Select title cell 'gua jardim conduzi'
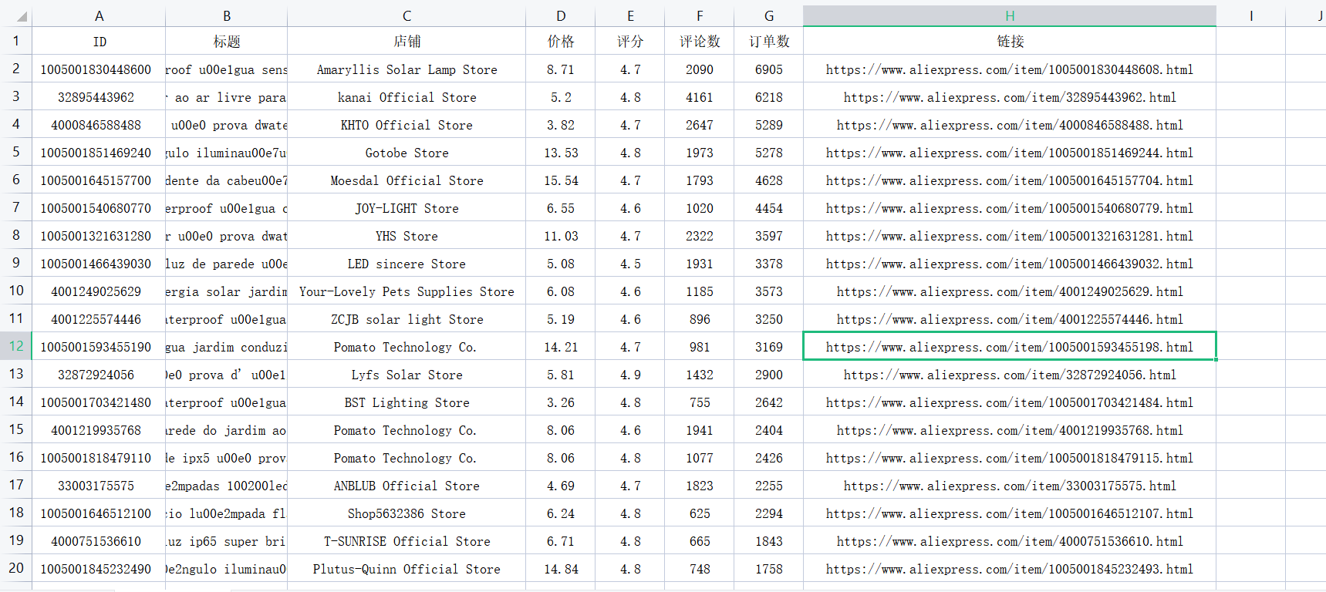 point(227,346)
